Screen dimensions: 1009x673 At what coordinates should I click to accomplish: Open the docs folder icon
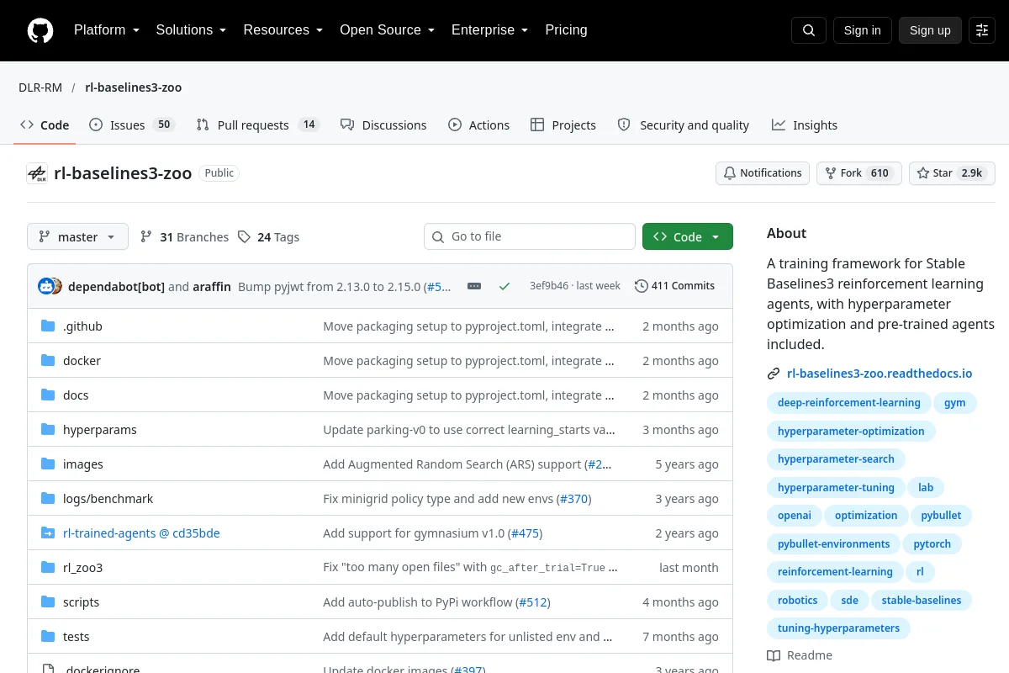48,395
